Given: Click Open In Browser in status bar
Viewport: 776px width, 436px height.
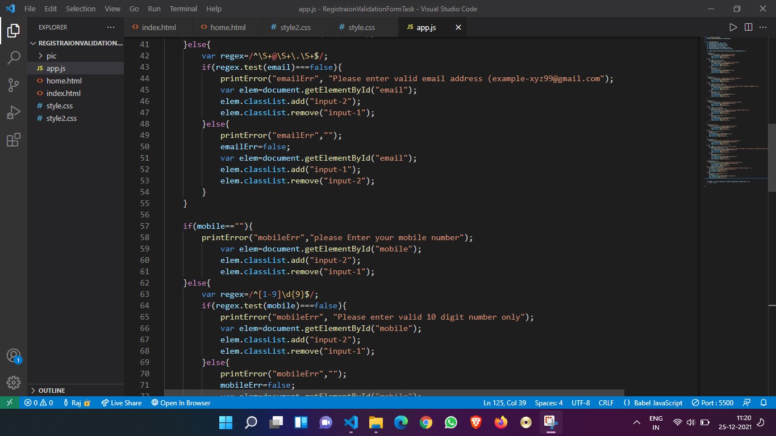Looking at the screenshot, I should point(181,403).
